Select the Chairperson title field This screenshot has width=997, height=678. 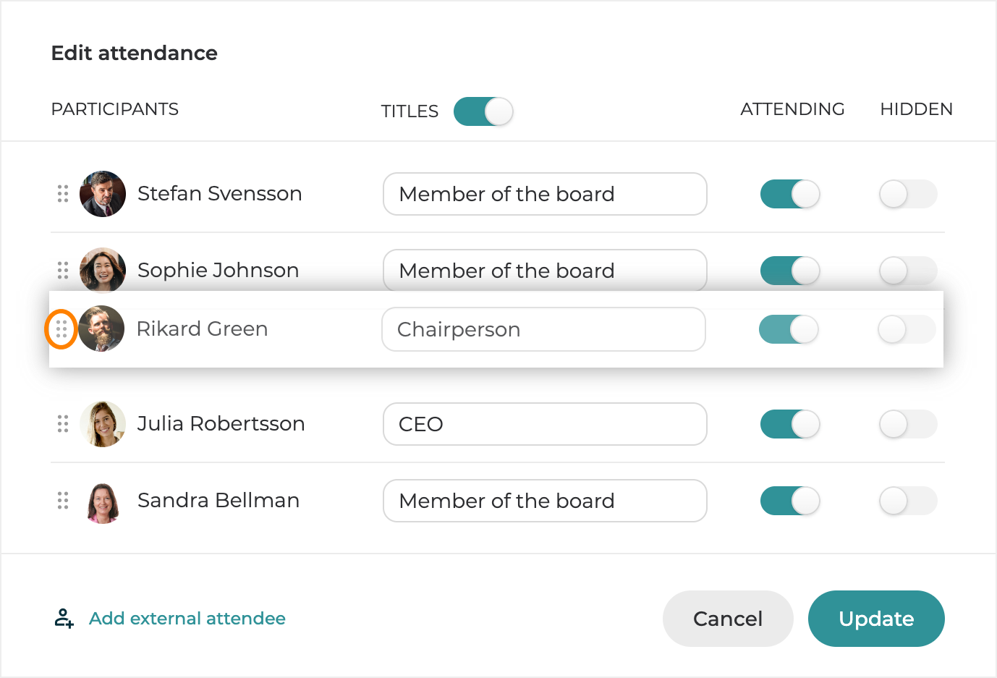543,330
